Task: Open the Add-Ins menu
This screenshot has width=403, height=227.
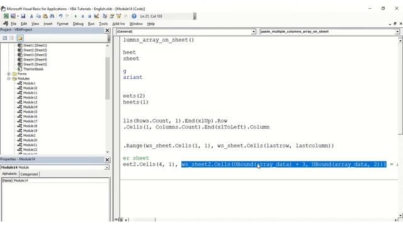Action: [118, 24]
